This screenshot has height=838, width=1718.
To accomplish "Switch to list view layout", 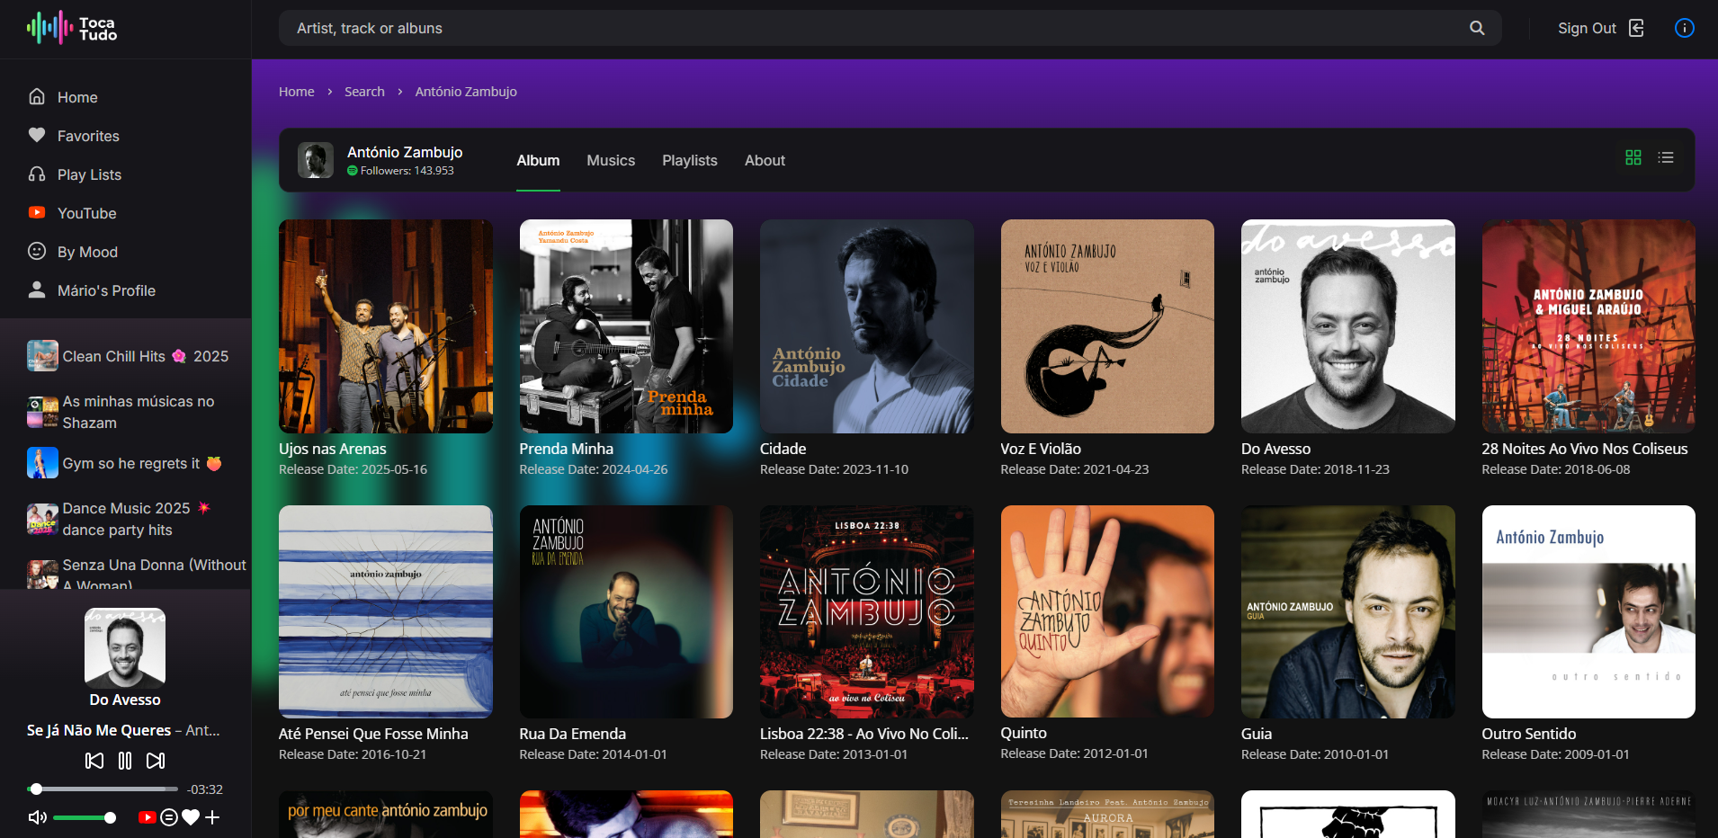I will (x=1666, y=158).
